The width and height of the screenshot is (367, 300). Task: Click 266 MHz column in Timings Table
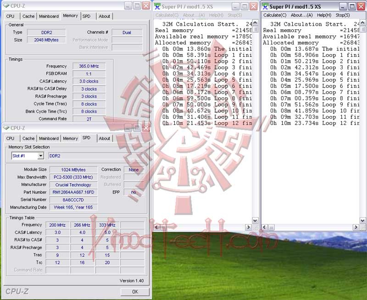tap(82, 225)
